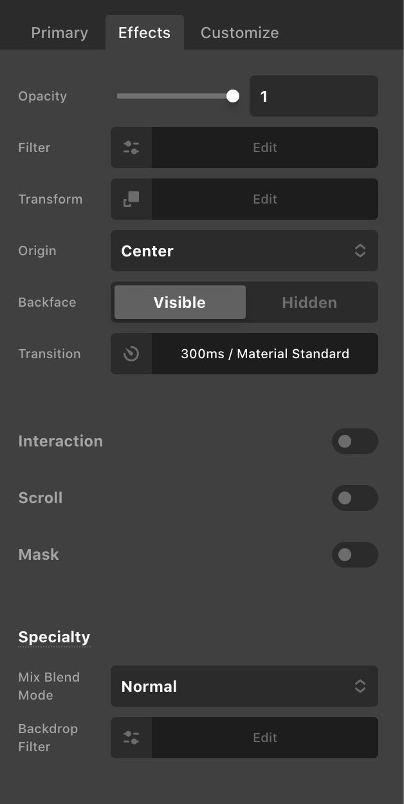404x804 pixels.
Task: Open the 300ms Material Standard transition settings
Action: tap(265, 354)
